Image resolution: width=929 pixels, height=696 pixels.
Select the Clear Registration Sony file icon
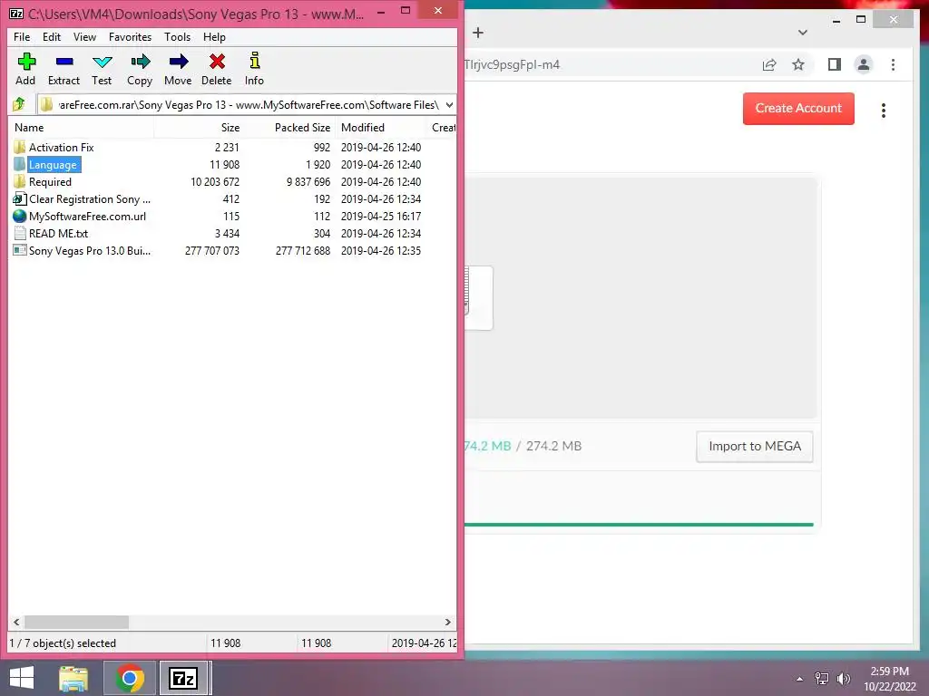pyautogui.click(x=20, y=198)
